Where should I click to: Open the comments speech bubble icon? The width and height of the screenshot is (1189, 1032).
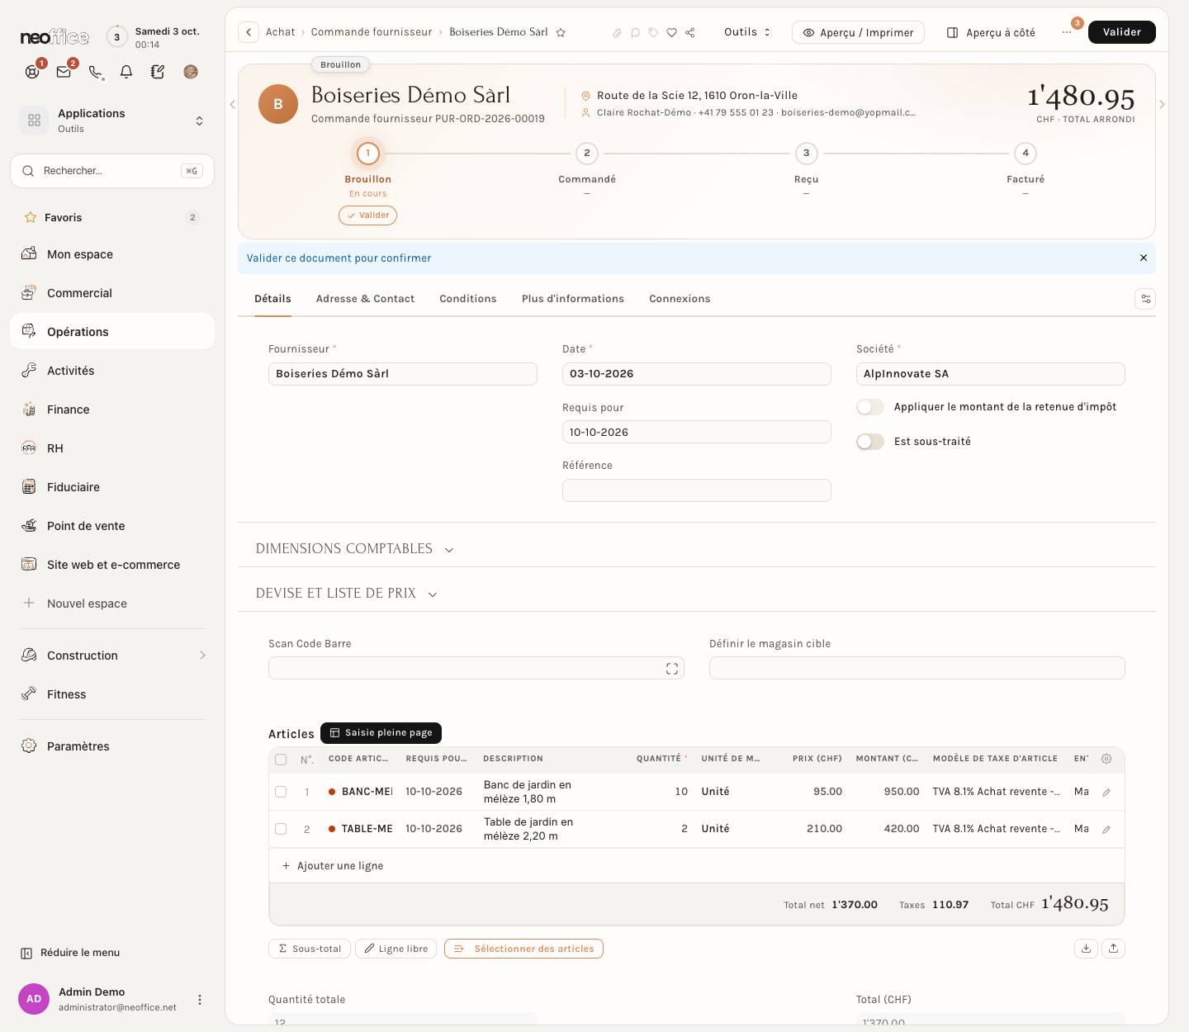[635, 33]
